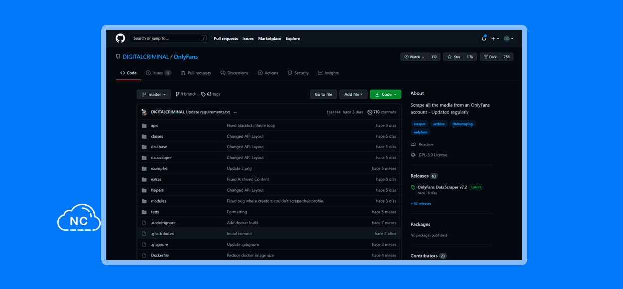Click the history clock icon beside 710 commits
This screenshot has width=623, height=289.
click(x=370, y=112)
